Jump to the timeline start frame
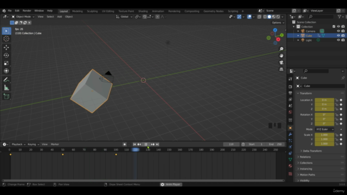This screenshot has width=347, height=195. [x=134, y=145]
